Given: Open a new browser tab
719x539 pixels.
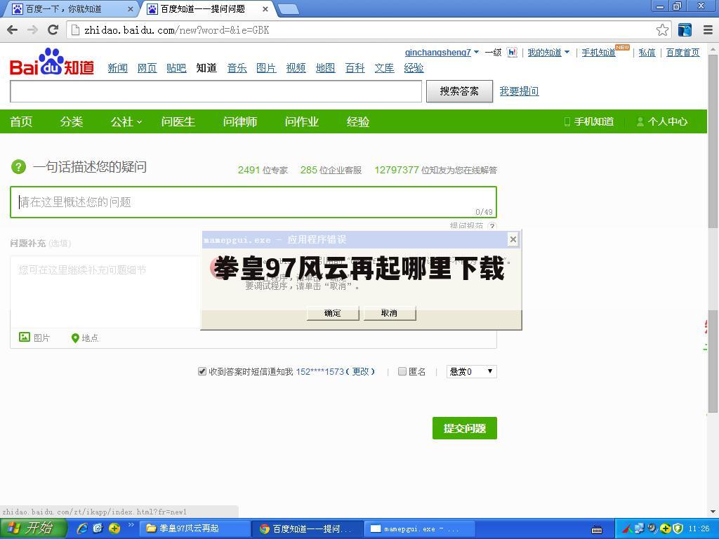Looking at the screenshot, I should point(289,9).
